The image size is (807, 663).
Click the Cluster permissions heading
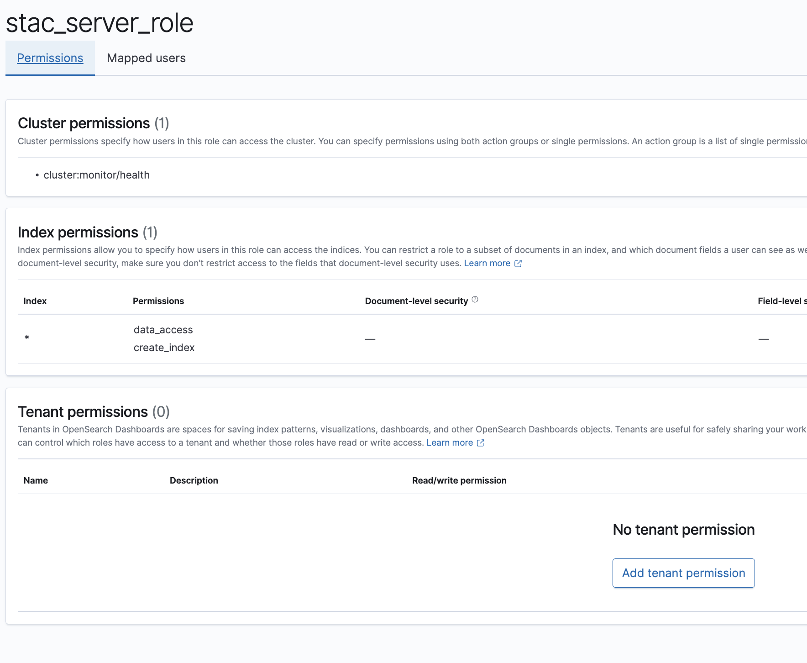pos(94,123)
